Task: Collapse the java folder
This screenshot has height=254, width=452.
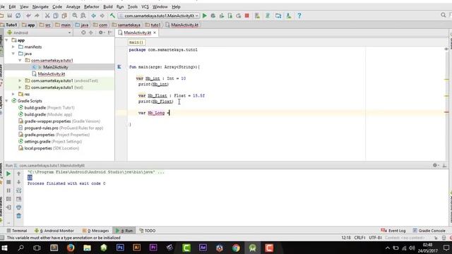Action: [13, 54]
